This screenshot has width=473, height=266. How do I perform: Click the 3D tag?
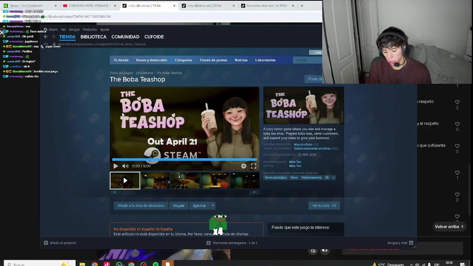[x=327, y=178]
